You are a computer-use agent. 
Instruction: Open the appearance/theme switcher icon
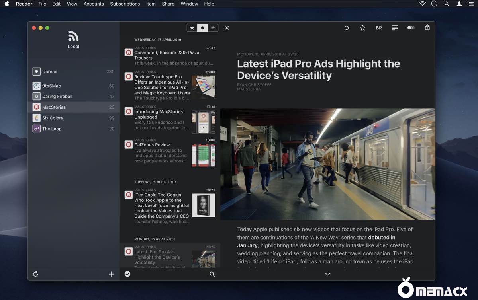click(411, 28)
